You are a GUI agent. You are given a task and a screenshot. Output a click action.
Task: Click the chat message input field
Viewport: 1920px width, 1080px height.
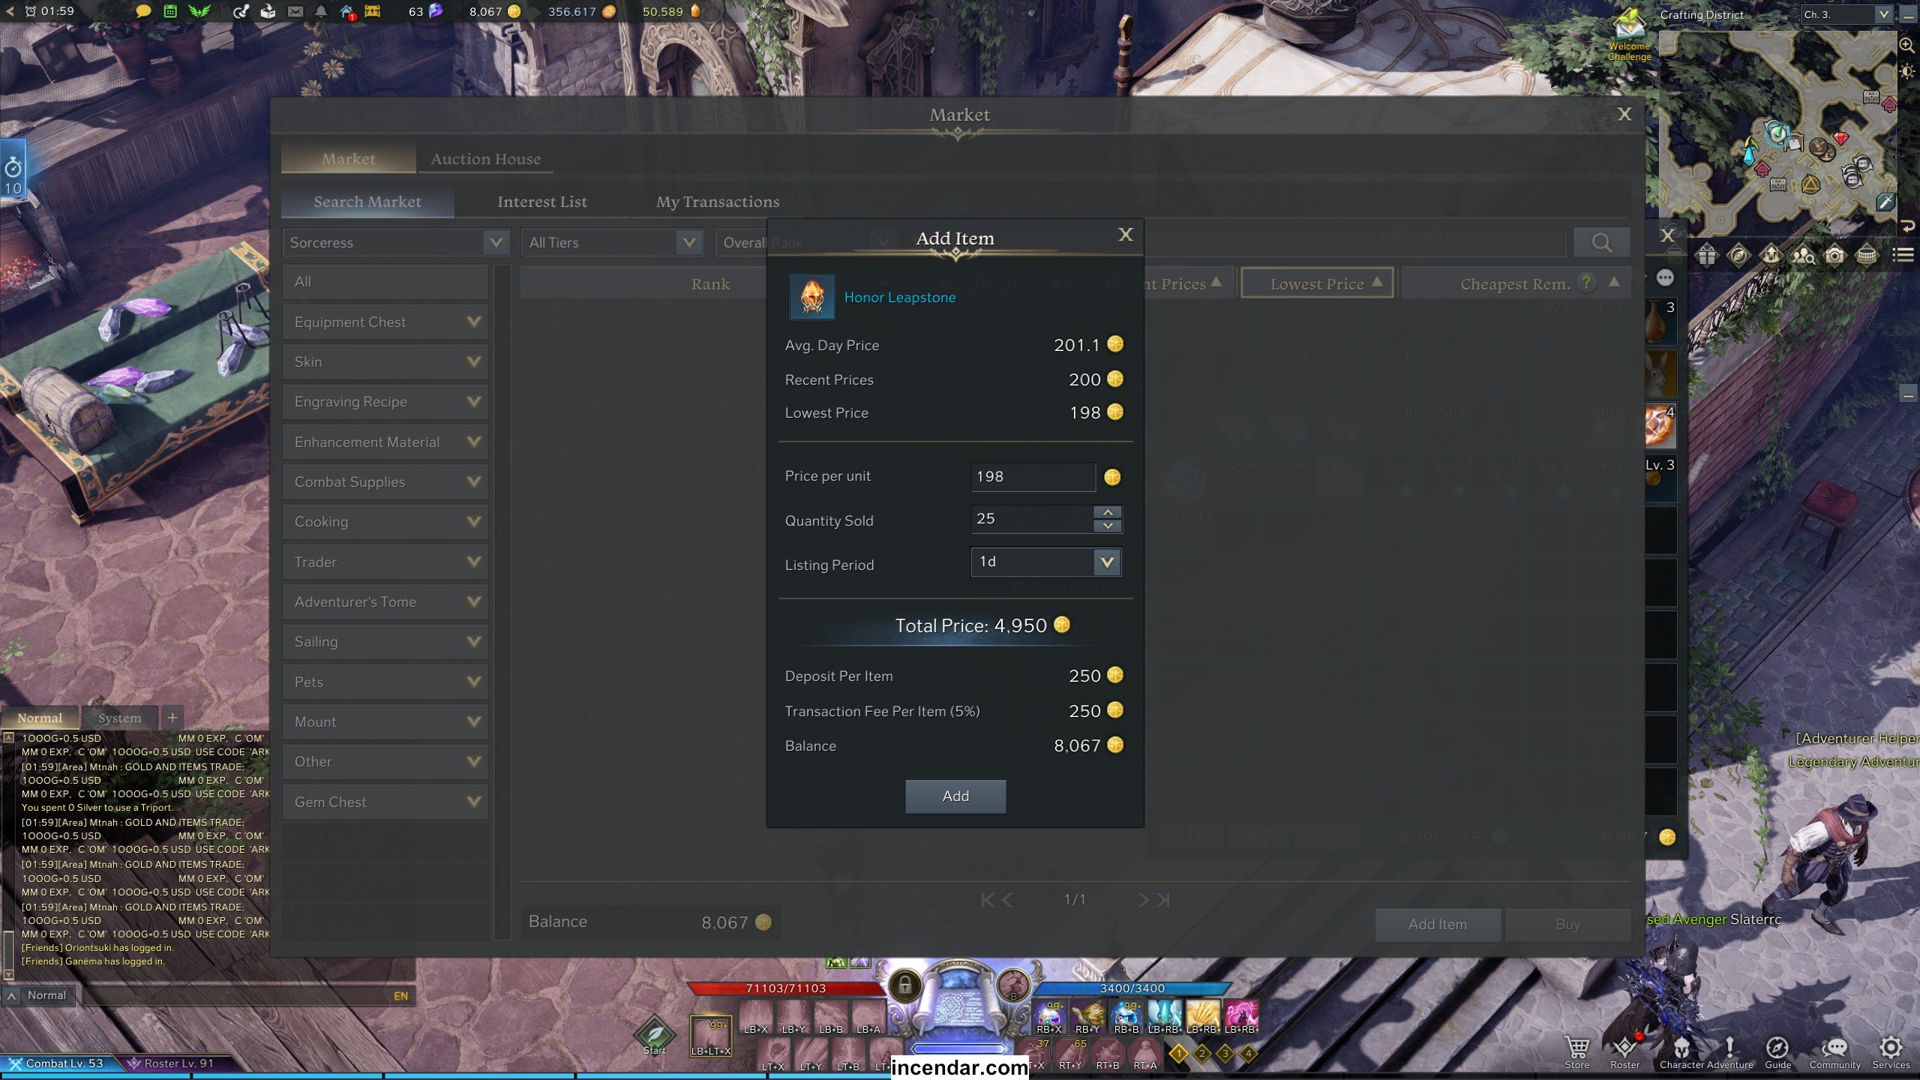pyautogui.click(x=232, y=995)
